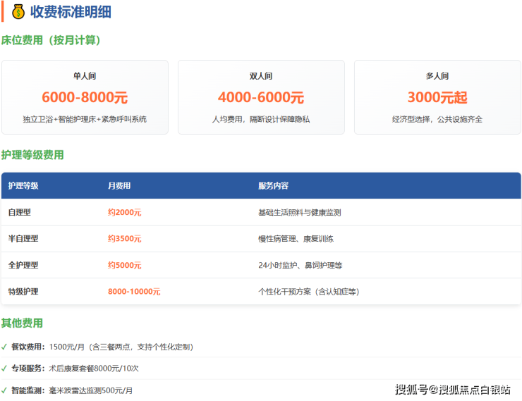Select the 自理型 table row
This screenshot has height=401, width=522.
click(x=261, y=212)
